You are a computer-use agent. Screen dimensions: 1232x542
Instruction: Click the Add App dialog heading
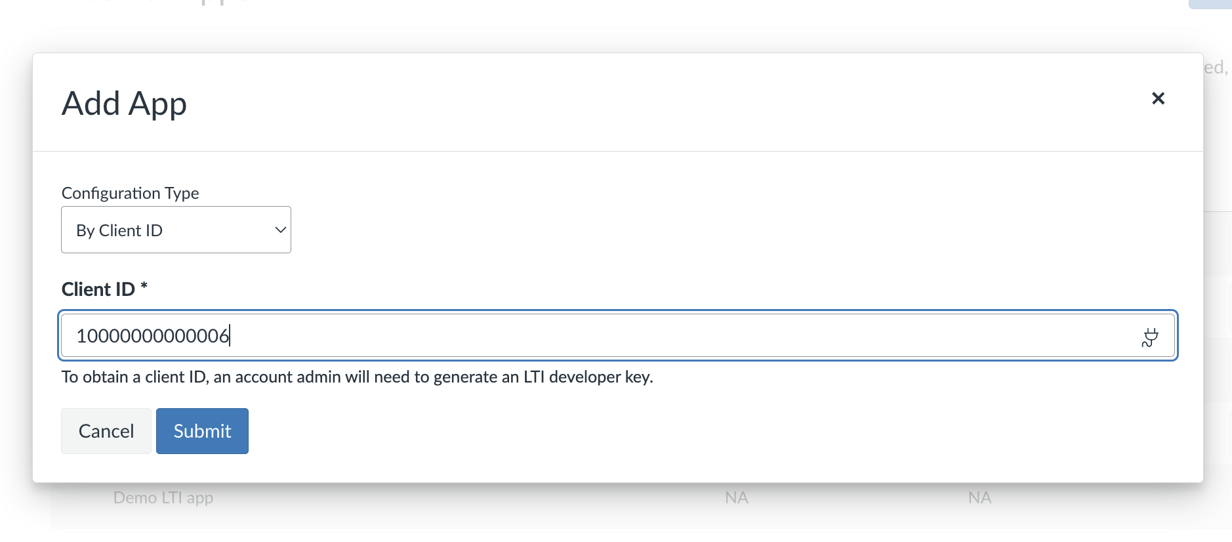pyautogui.click(x=124, y=104)
